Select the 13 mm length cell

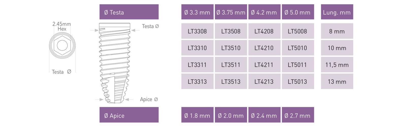coord(337,81)
